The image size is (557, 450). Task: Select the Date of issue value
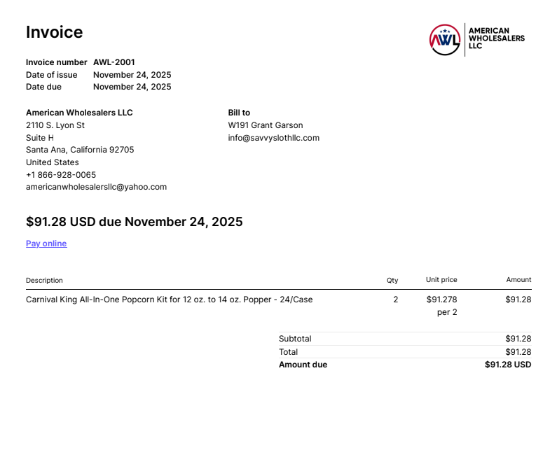pos(132,75)
